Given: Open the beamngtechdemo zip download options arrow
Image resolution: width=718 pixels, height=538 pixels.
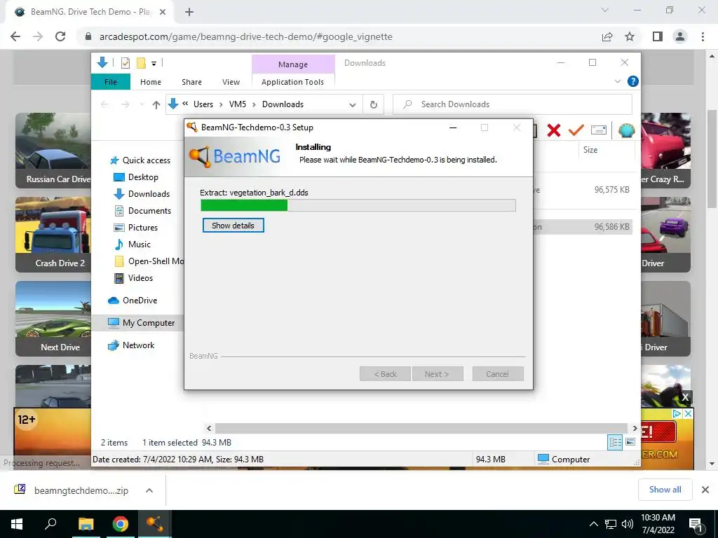Looking at the screenshot, I should click(149, 490).
